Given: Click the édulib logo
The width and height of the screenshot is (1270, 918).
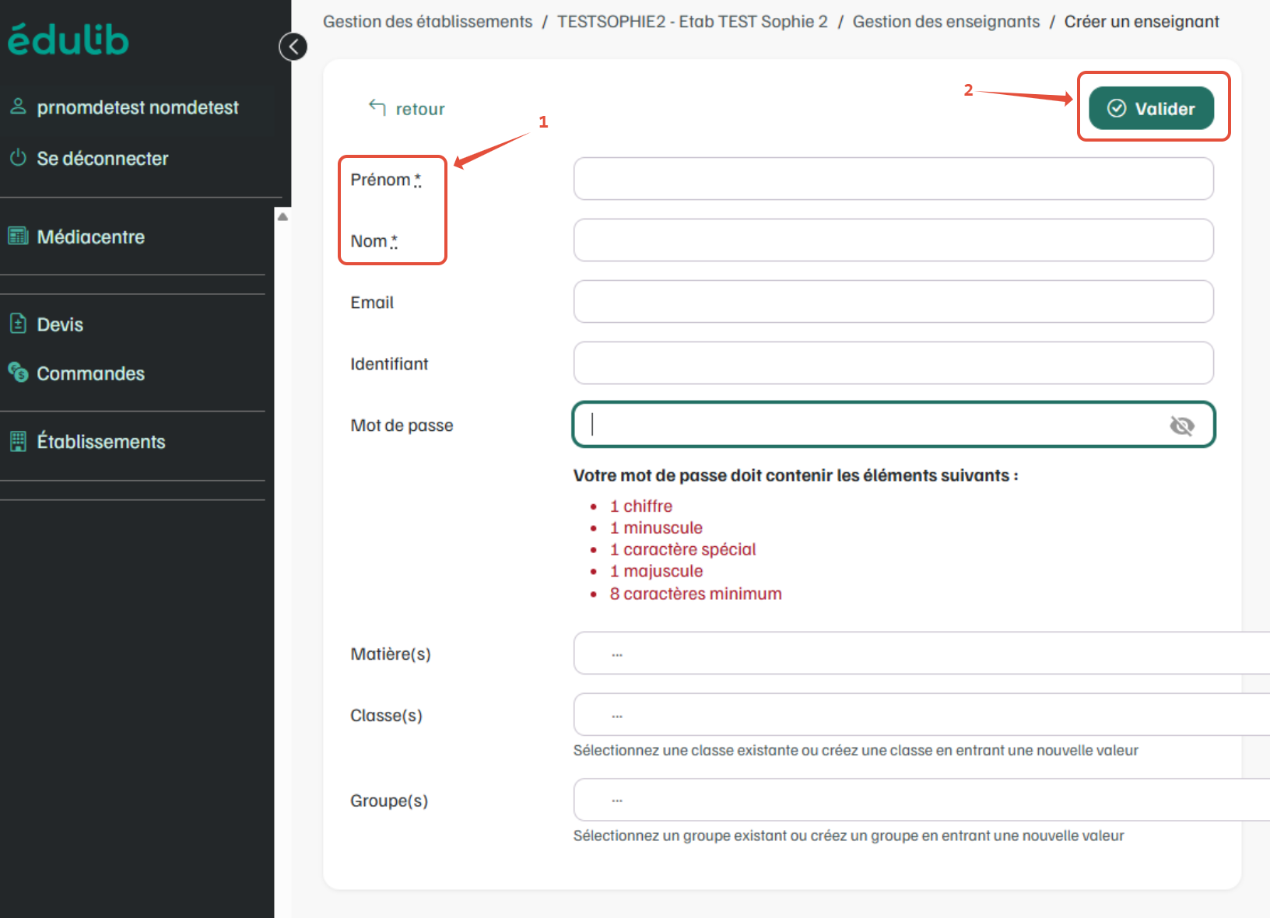Looking at the screenshot, I should click(68, 40).
